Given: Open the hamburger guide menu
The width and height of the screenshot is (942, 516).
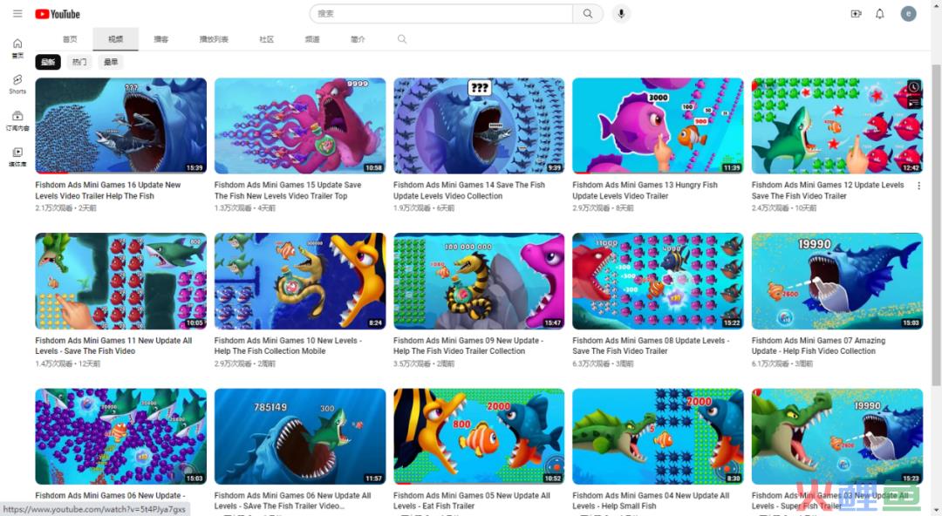Looking at the screenshot, I should [17, 13].
